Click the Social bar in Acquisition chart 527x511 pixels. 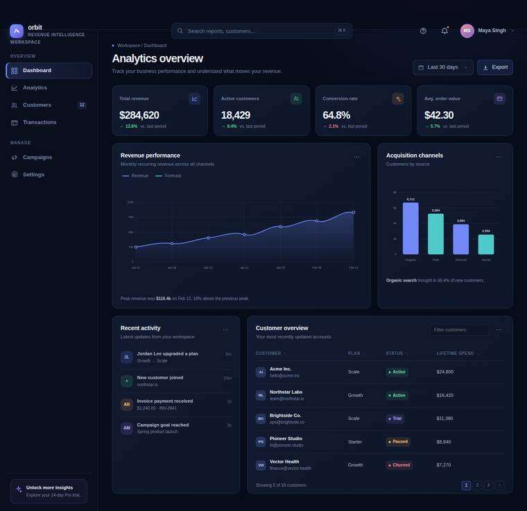[x=486, y=244]
